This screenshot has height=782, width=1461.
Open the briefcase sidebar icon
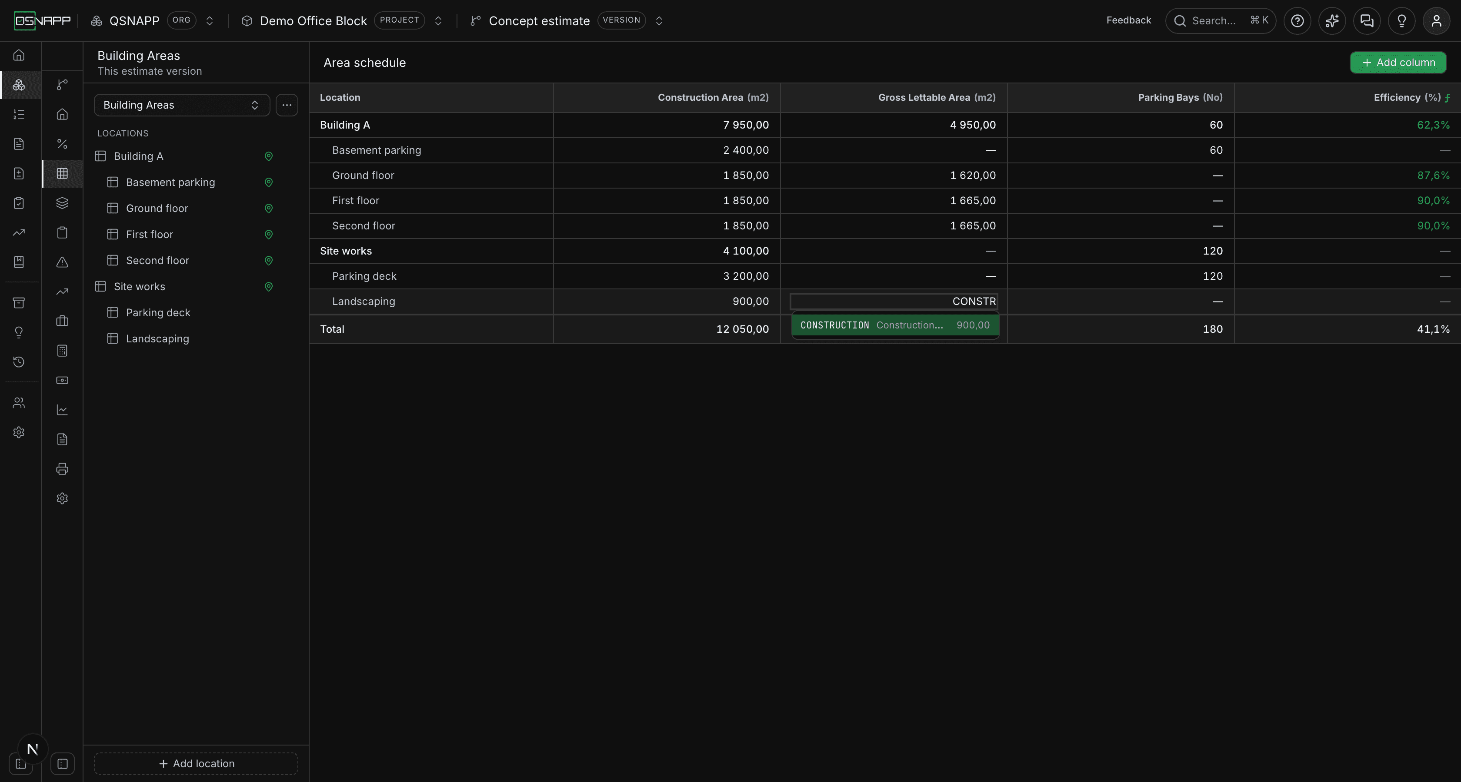[x=62, y=321]
